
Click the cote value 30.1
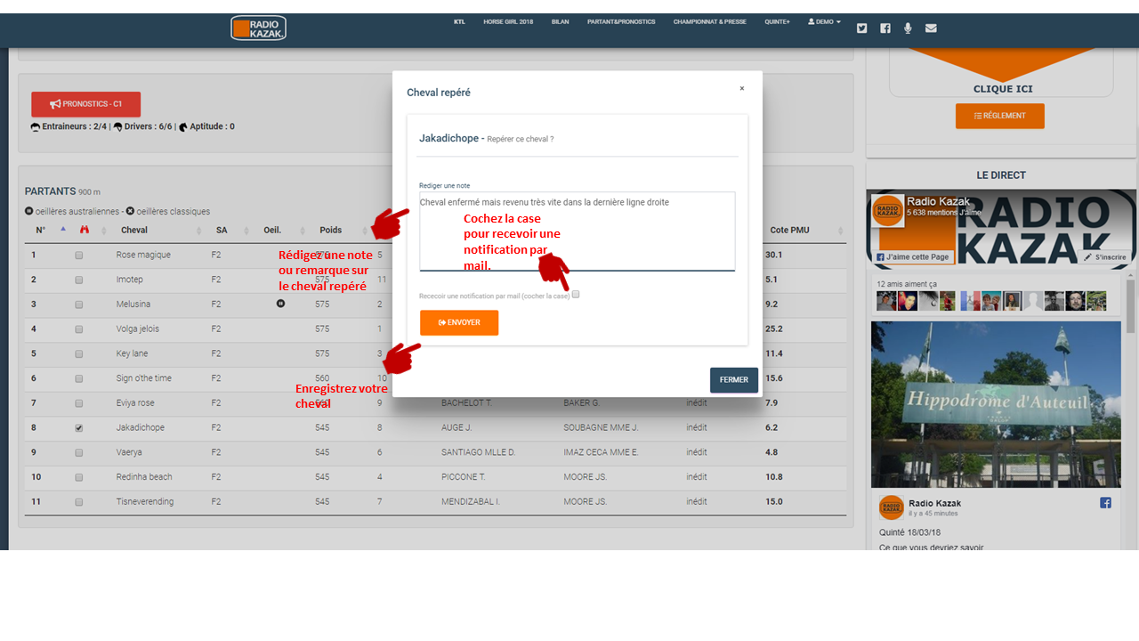774,255
